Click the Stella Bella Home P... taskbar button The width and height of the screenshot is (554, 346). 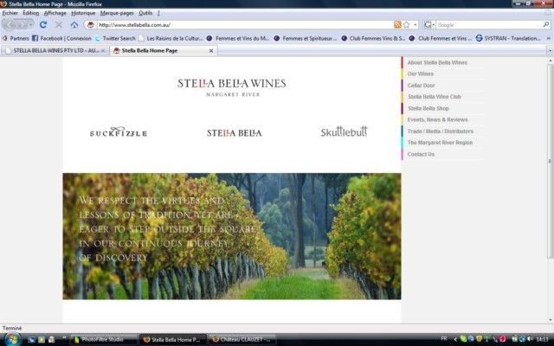tap(173, 340)
